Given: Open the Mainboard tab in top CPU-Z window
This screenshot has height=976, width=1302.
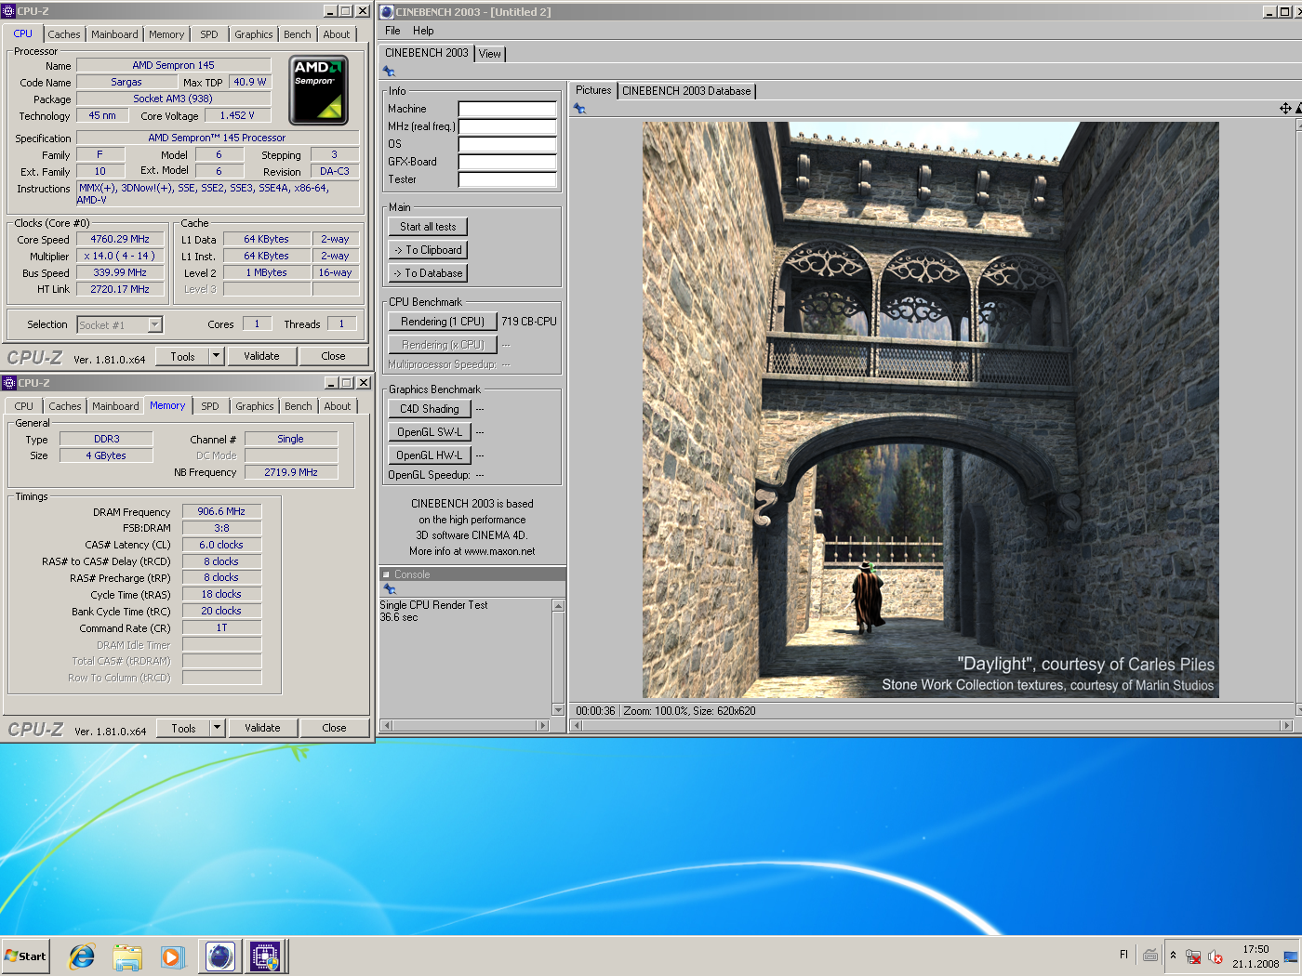Looking at the screenshot, I should coord(114,34).
